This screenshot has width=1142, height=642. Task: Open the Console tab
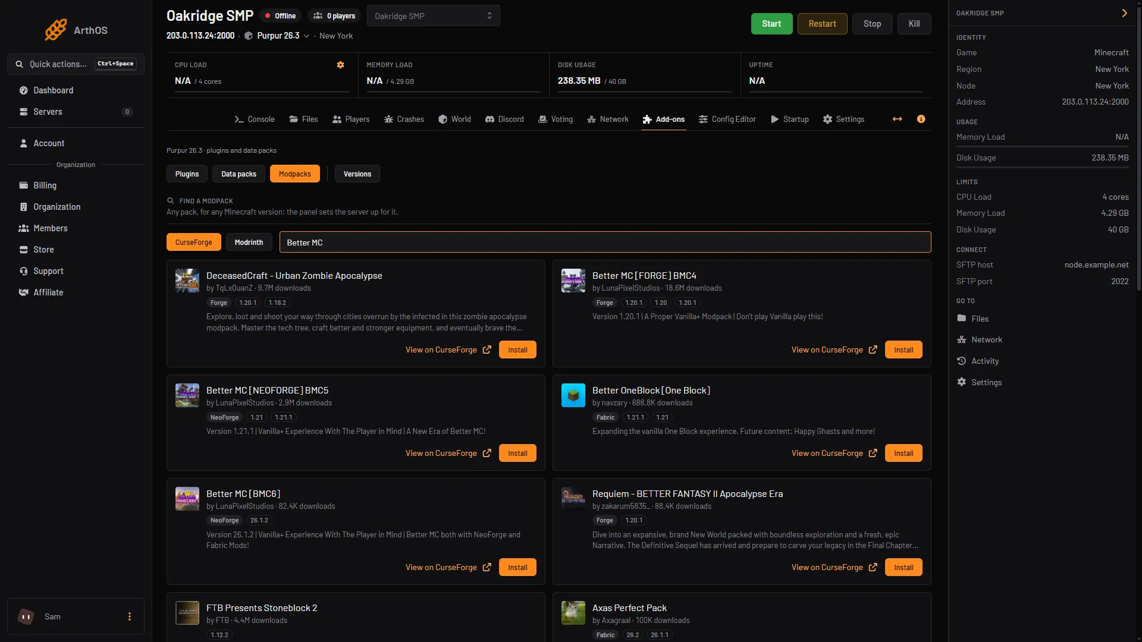(254, 119)
